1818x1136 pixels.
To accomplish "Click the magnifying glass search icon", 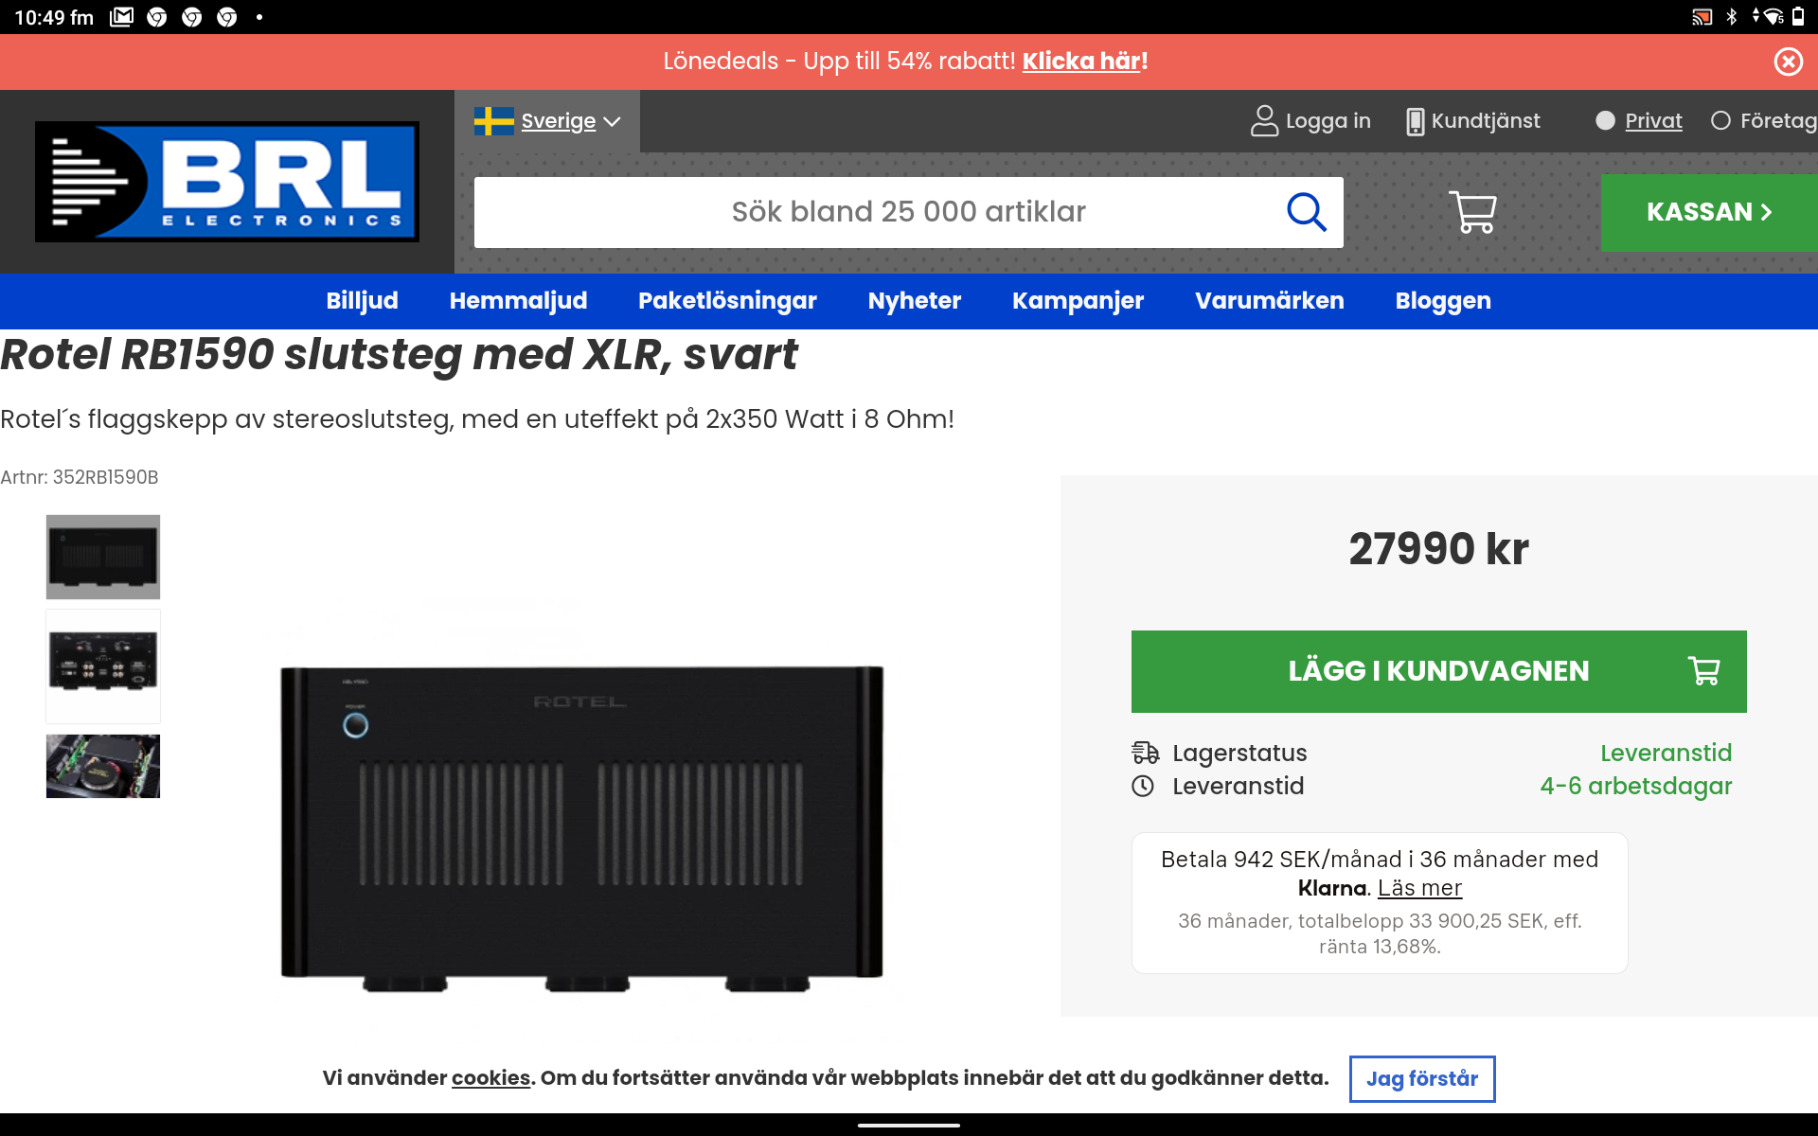I will point(1306,212).
